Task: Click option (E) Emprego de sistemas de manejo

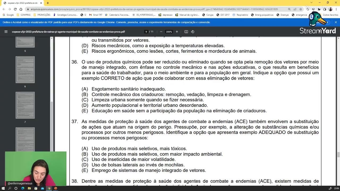Action: pyautogui.click(x=144, y=170)
